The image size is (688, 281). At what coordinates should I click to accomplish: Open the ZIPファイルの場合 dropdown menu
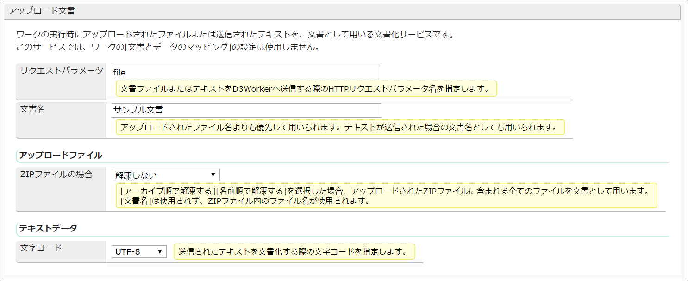pyautogui.click(x=164, y=175)
